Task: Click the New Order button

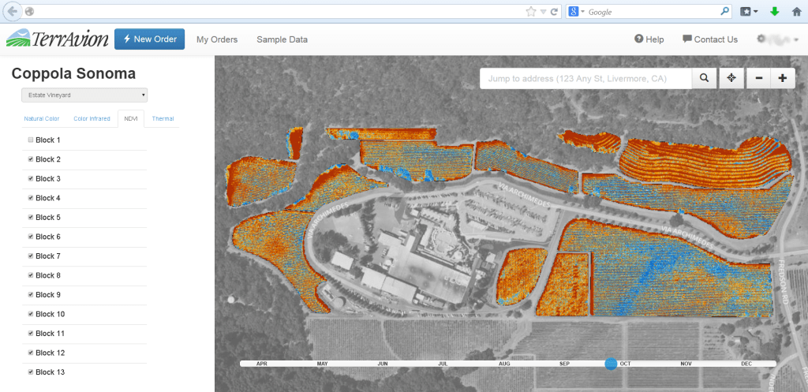Action: [x=149, y=39]
